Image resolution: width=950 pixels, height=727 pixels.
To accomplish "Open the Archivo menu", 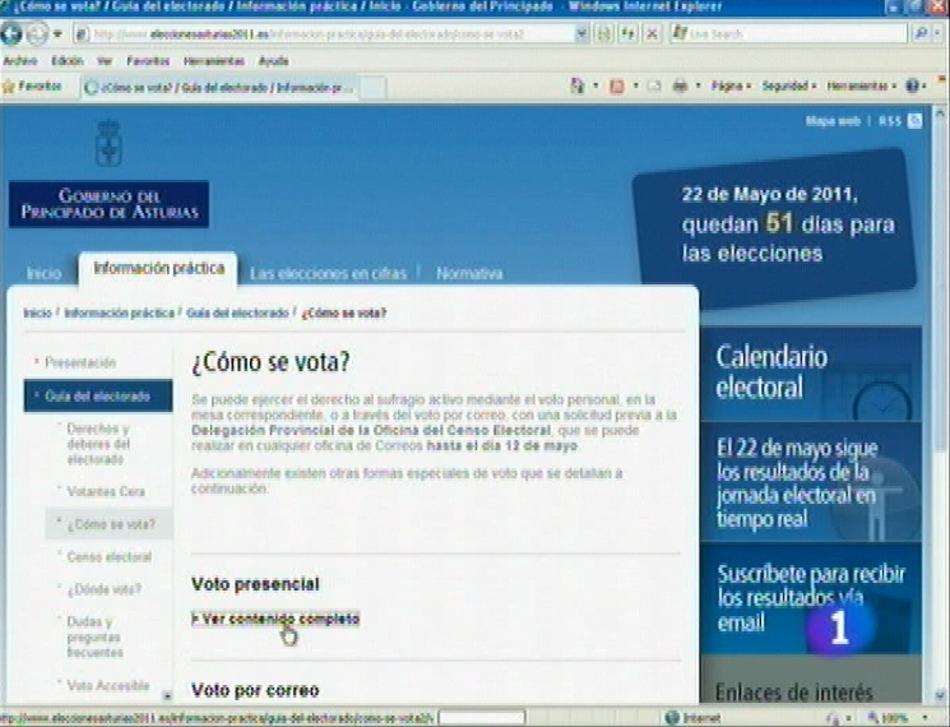I will 19,61.
